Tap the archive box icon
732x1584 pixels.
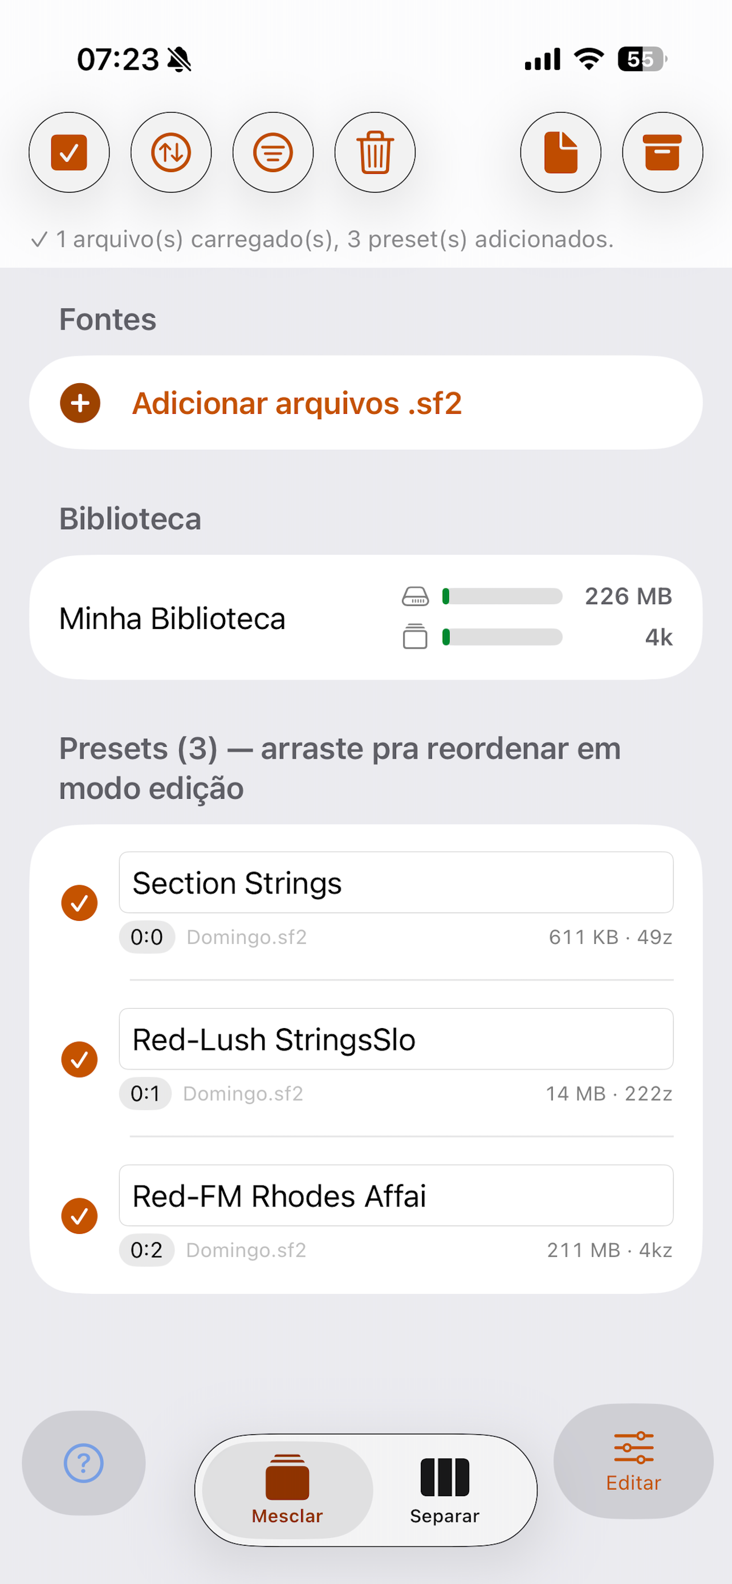(x=662, y=152)
